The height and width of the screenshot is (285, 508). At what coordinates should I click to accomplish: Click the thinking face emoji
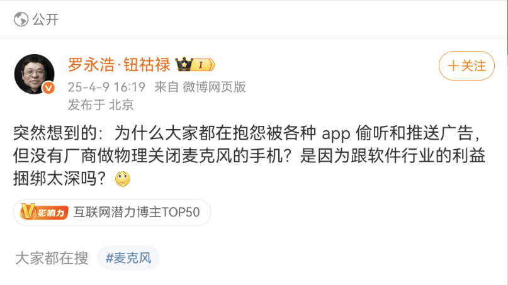(123, 179)
